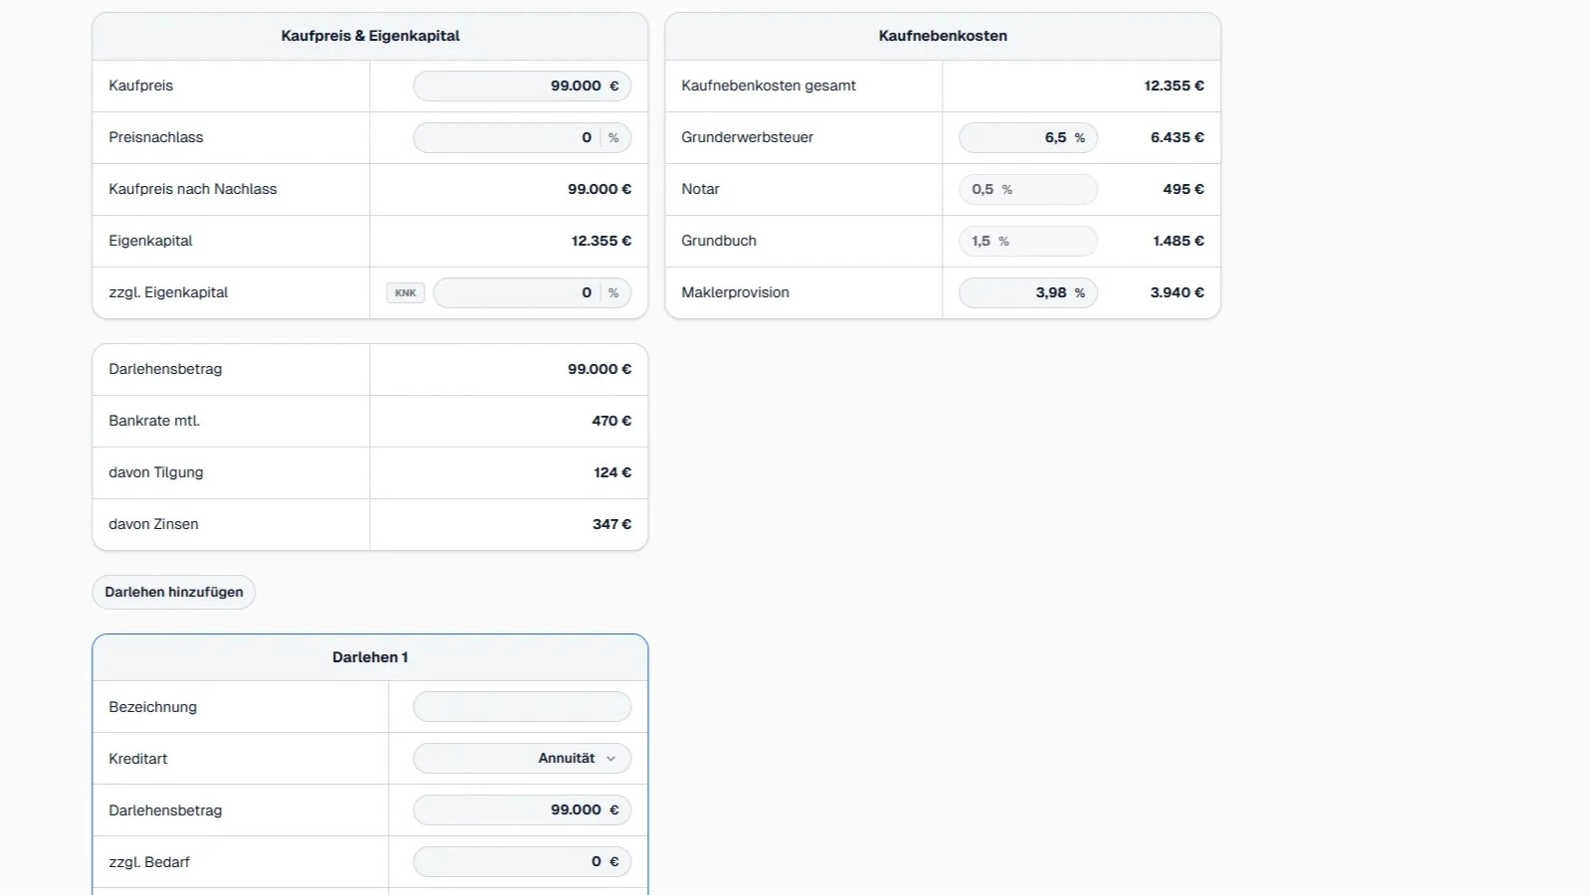Select the Grunderwerbsteuer amount 6.435 €
The image size is (1591, 895).
click(x=1177, y=137)
